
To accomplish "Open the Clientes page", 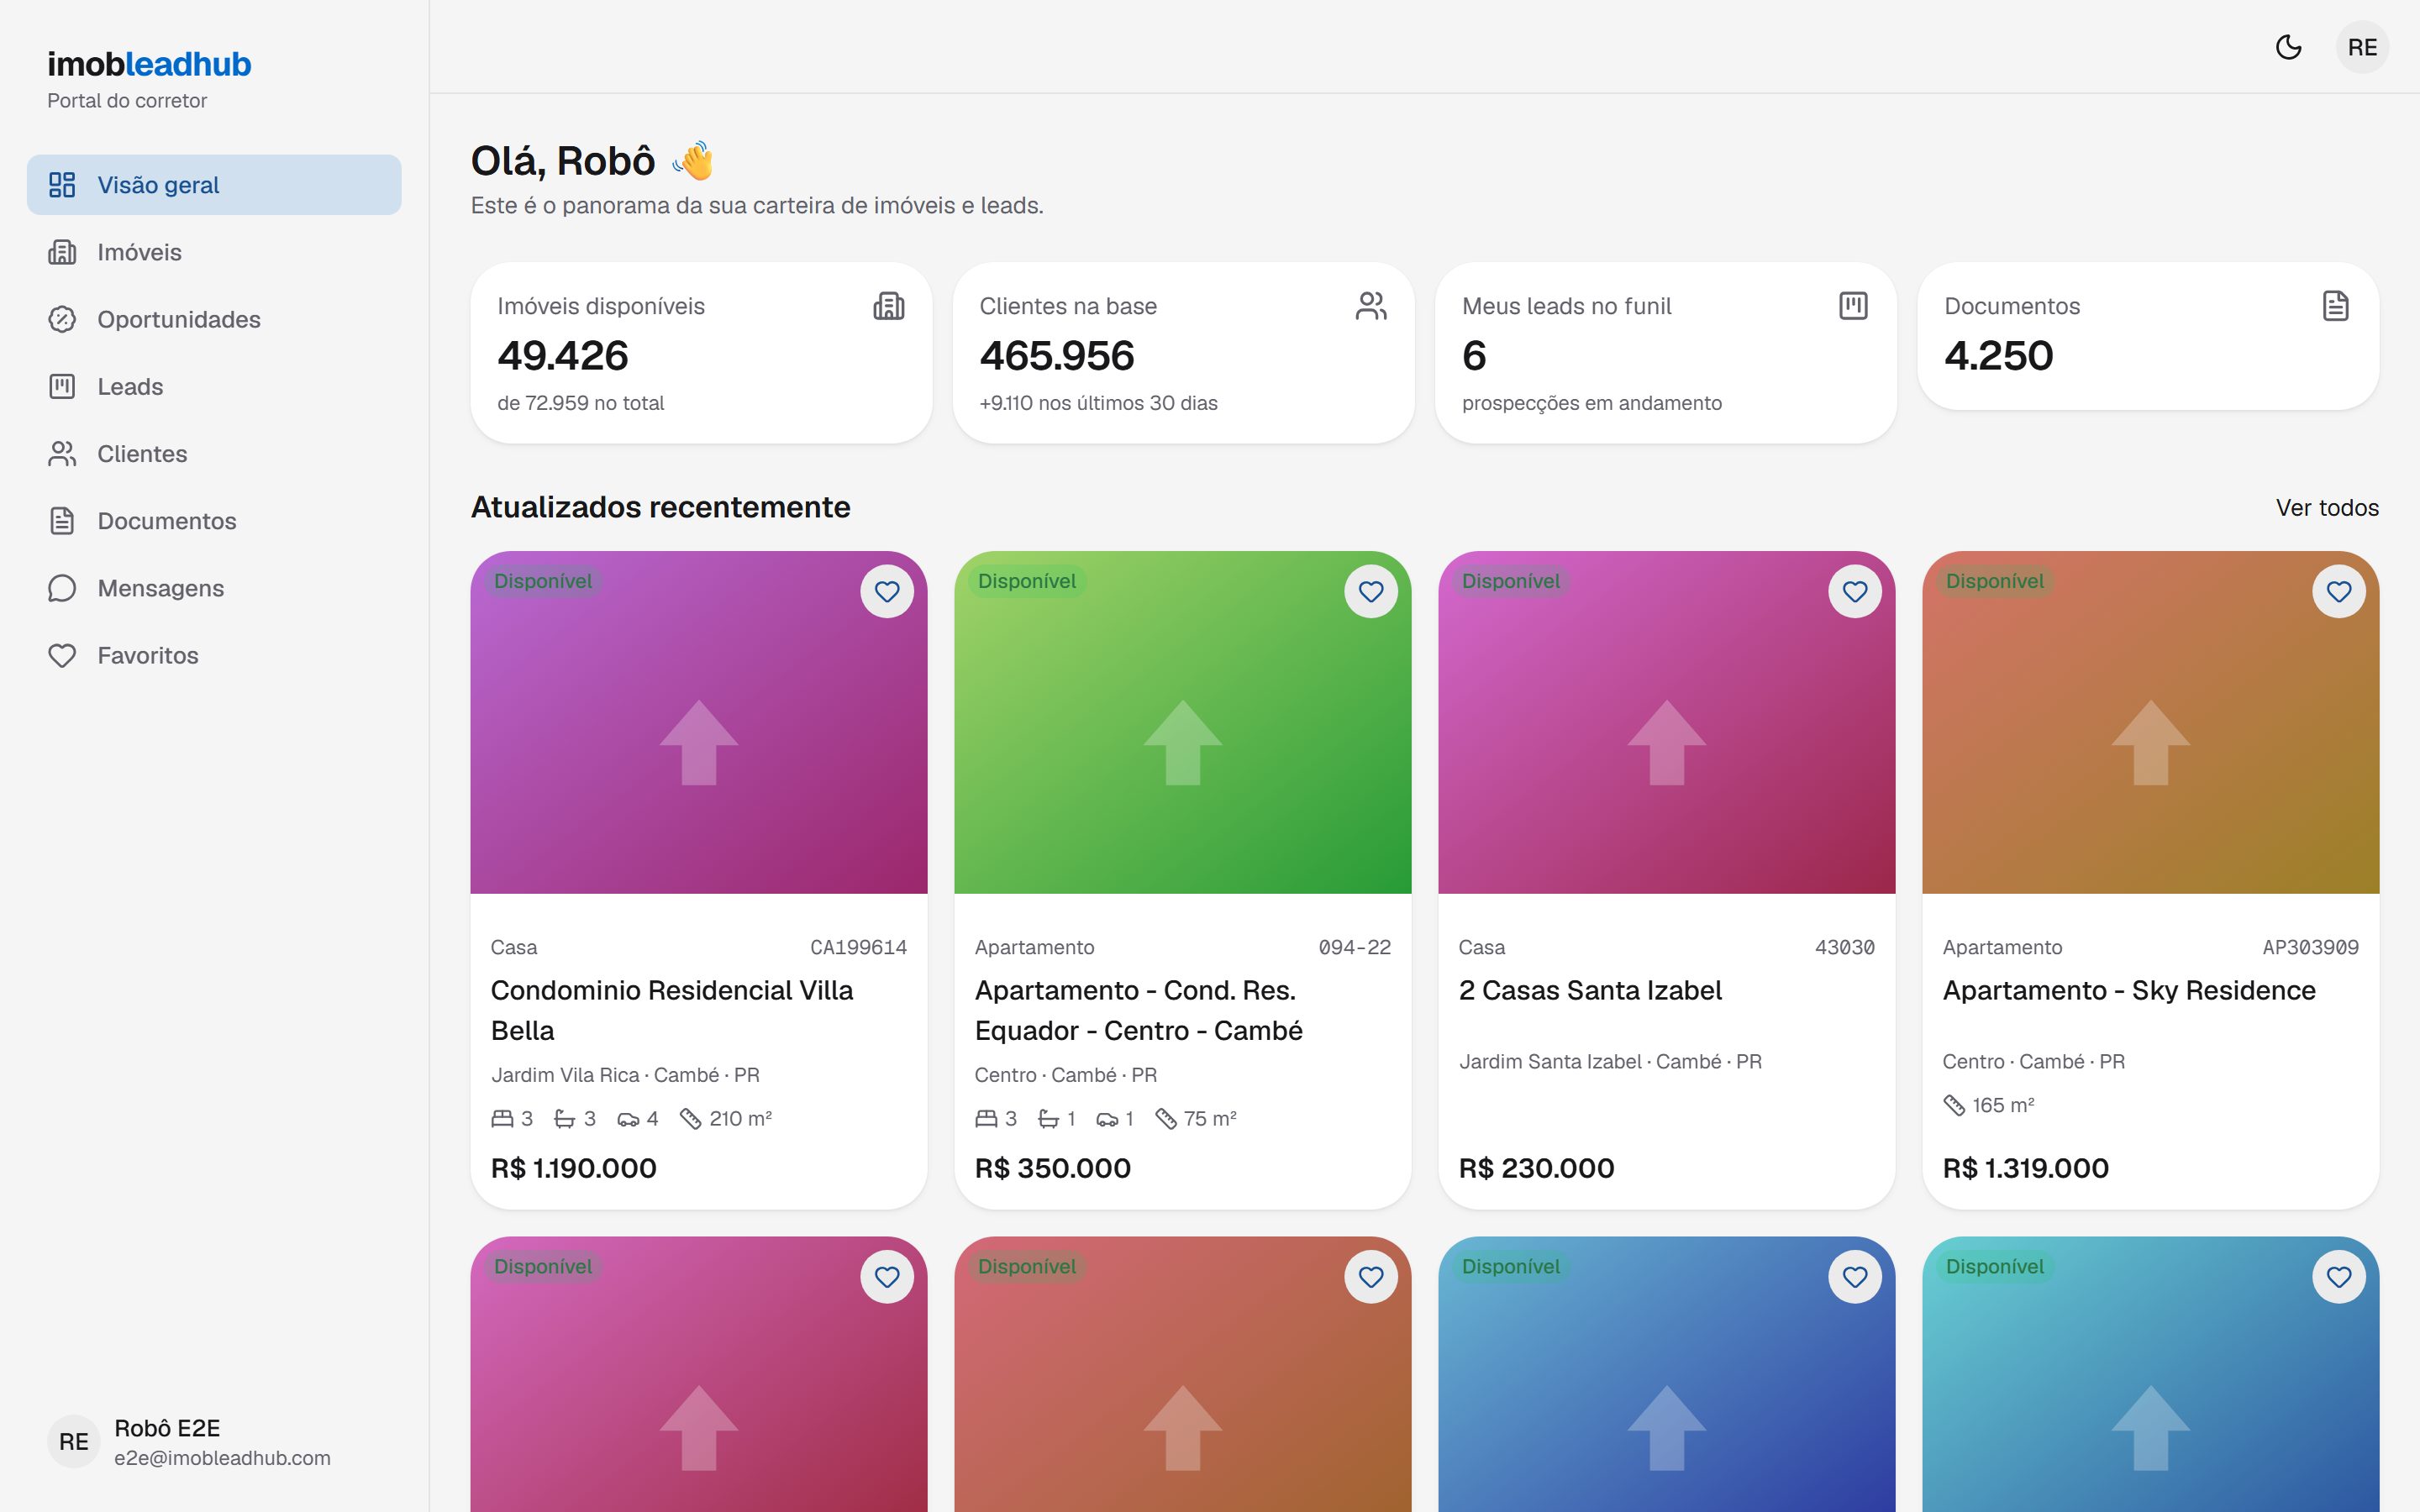I will point(214,454).
